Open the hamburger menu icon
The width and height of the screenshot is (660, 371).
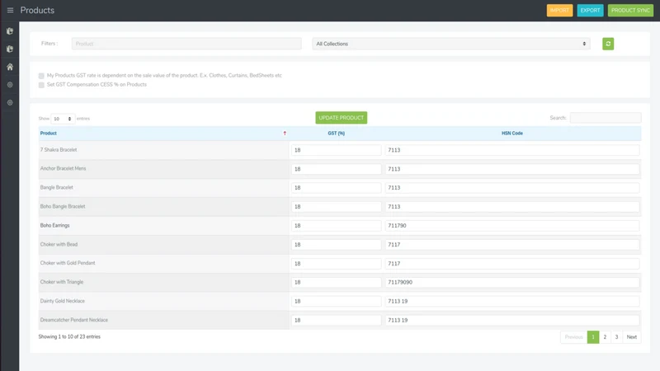pyautogui.click(x=10, y=10)
